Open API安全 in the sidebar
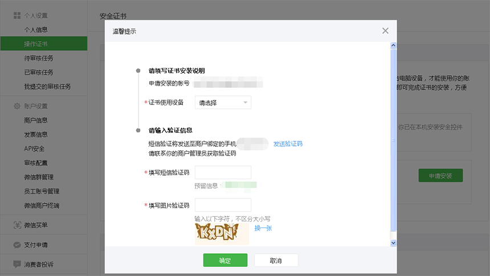This screenshot has width=490, height=276. point(34,149)
